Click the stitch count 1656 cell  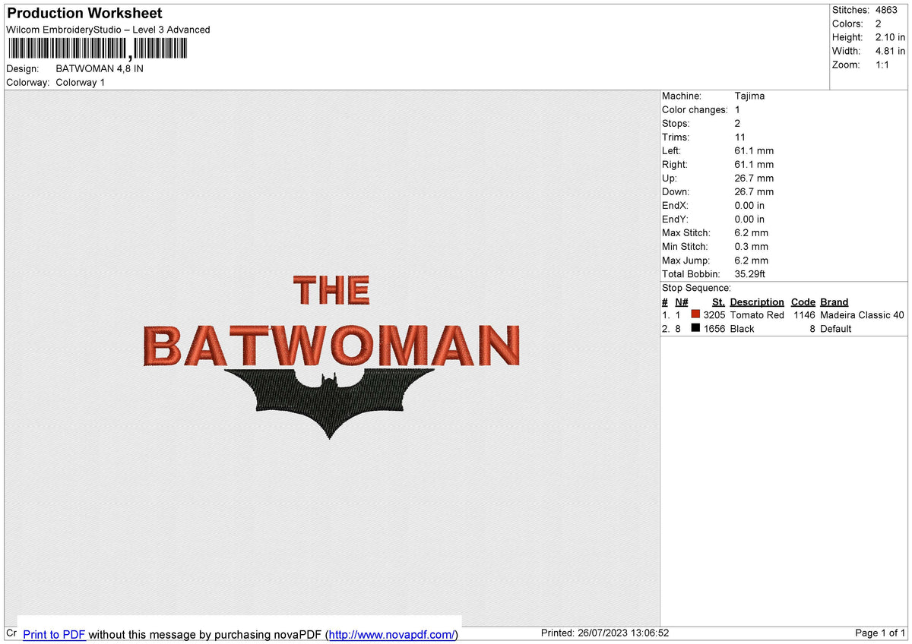[x=714, y=328]
